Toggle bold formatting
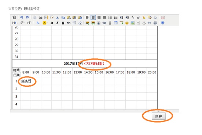This screenshot has width=202, height=135. pyautogui.click(x=52, y=23)
